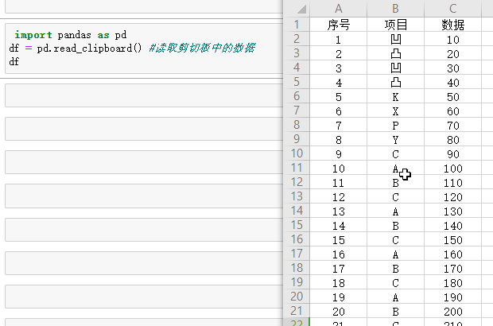Image resolution: width=493 pixels, height=326 pixels.
Task: Select the cell containing Y in 项目 column
Action: click(395, 140)
